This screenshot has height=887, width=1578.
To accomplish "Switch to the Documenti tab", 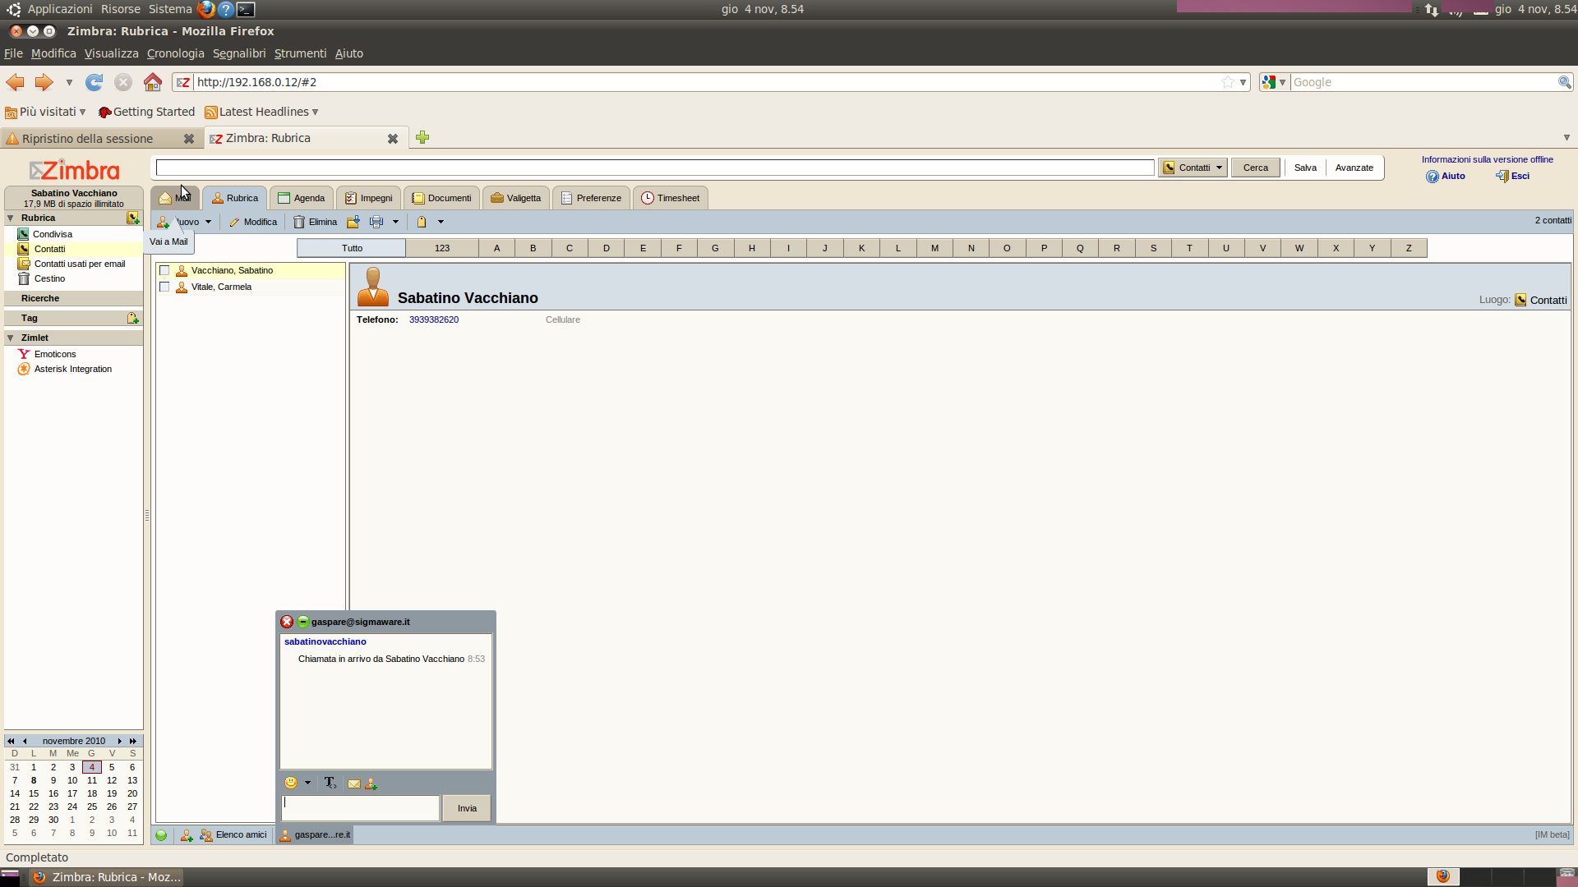I will point(441,198).
